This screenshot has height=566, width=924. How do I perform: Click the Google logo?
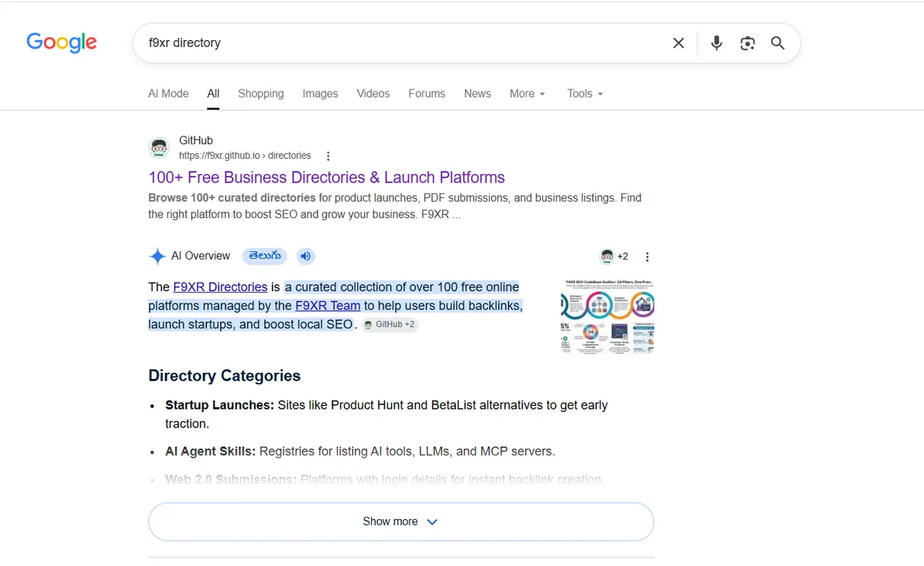tap(62, 42)
